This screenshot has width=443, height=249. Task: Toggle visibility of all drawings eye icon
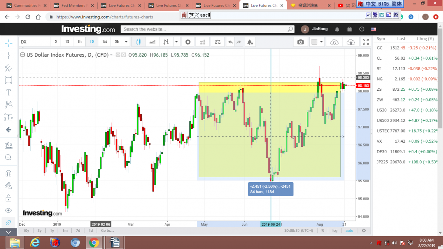(8, 210)
